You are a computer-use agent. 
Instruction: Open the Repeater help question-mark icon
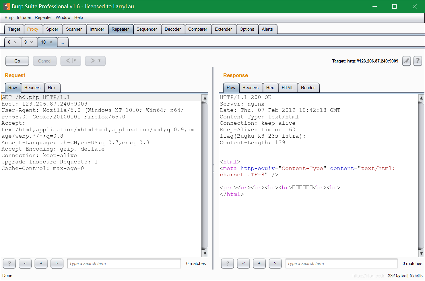click(418, 61)
